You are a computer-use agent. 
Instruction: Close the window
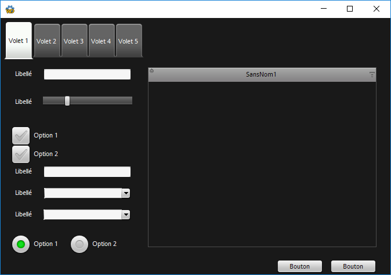click(376, 9)
